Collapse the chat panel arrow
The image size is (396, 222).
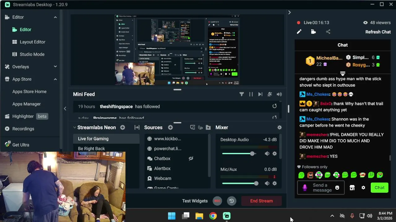289,12
